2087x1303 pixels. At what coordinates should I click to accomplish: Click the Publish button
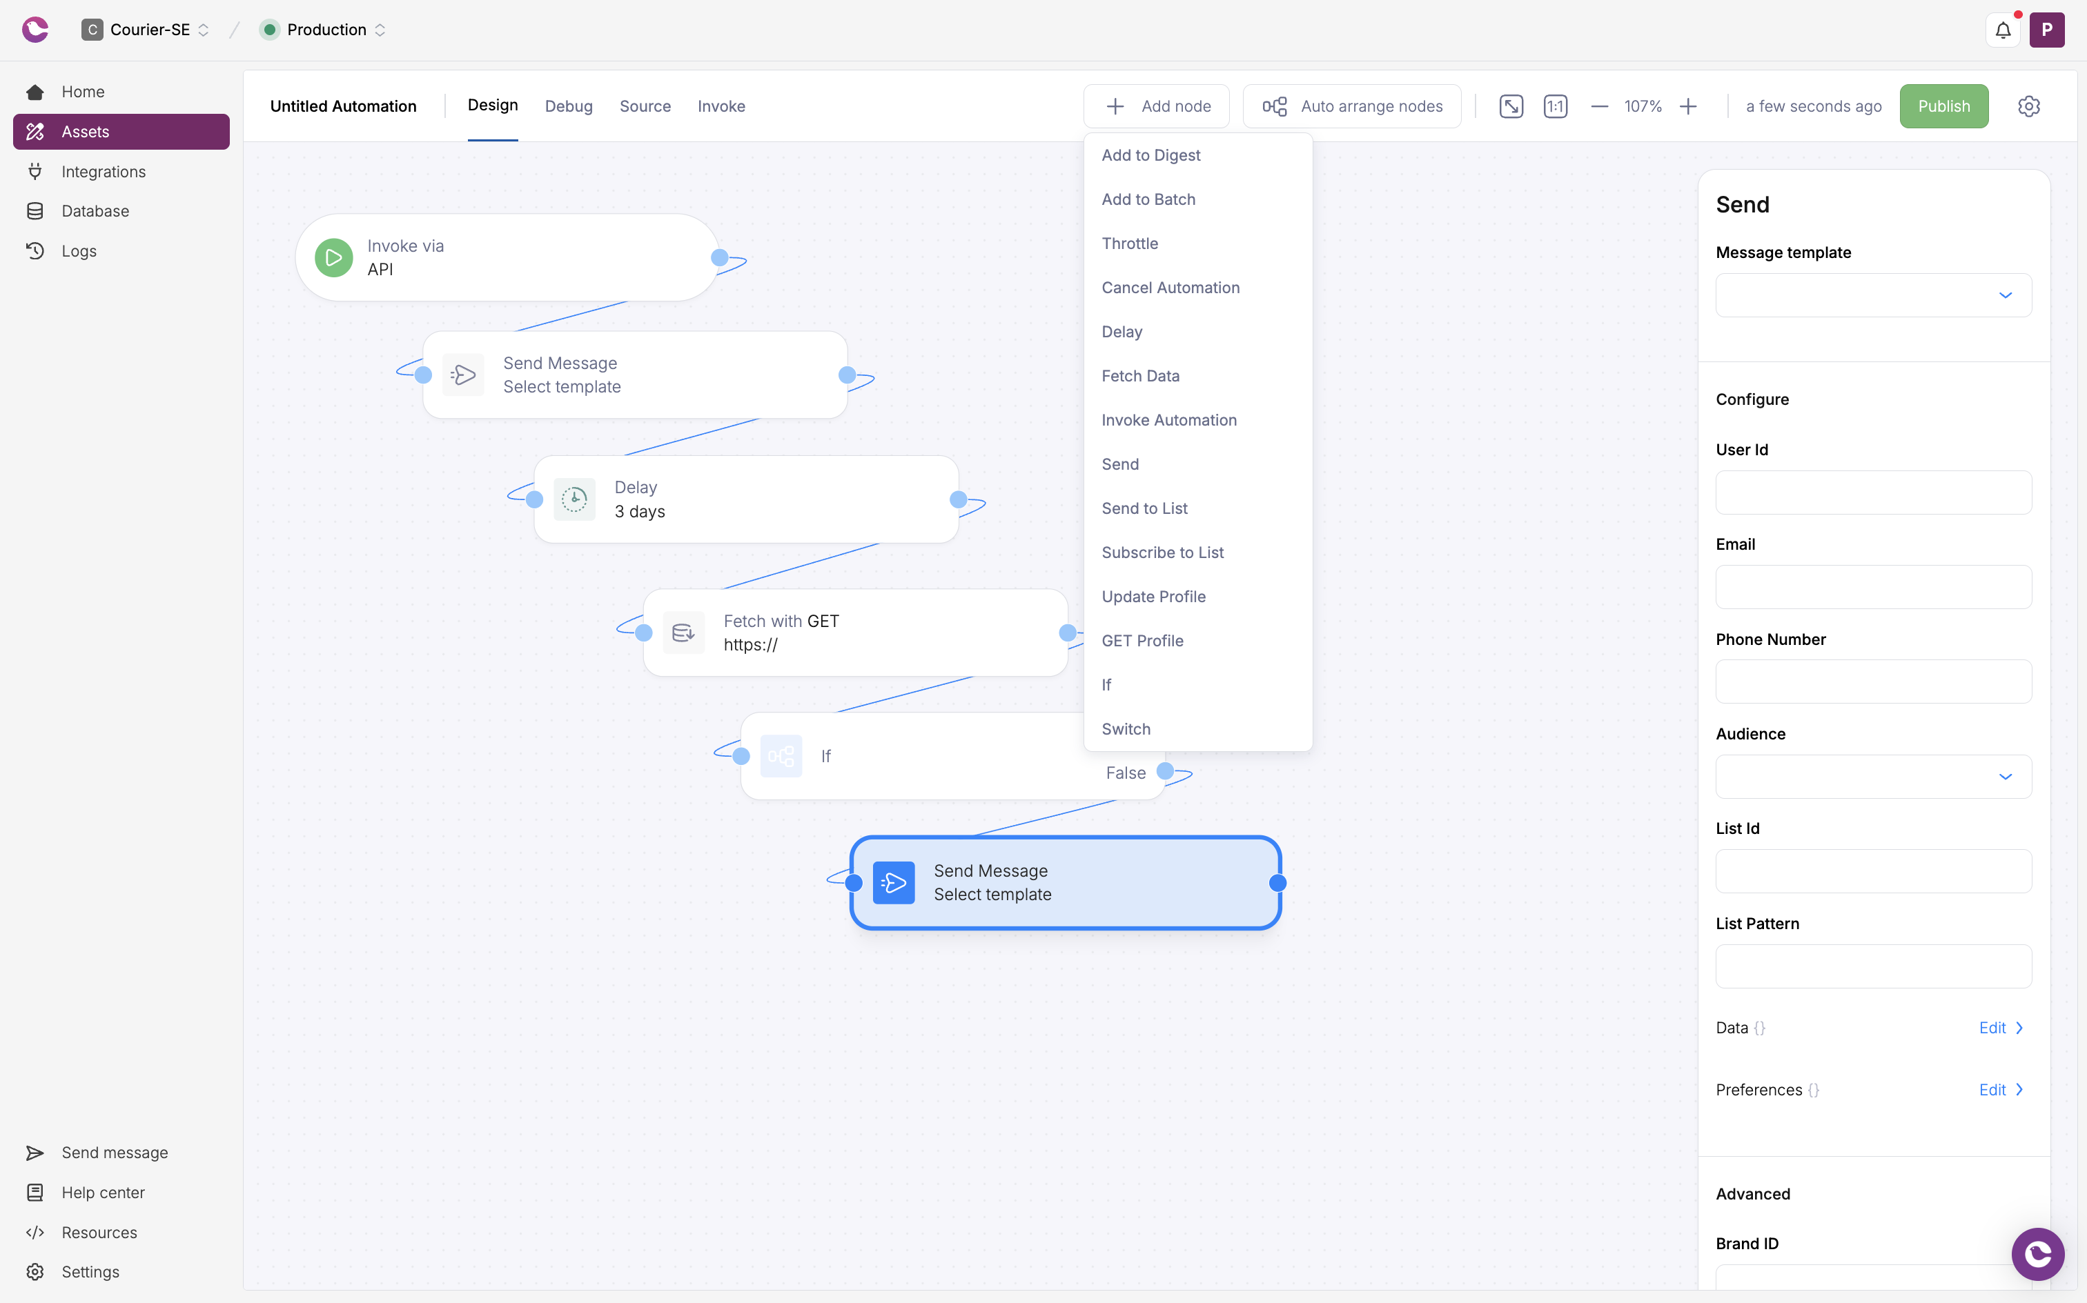[1944, 106]
